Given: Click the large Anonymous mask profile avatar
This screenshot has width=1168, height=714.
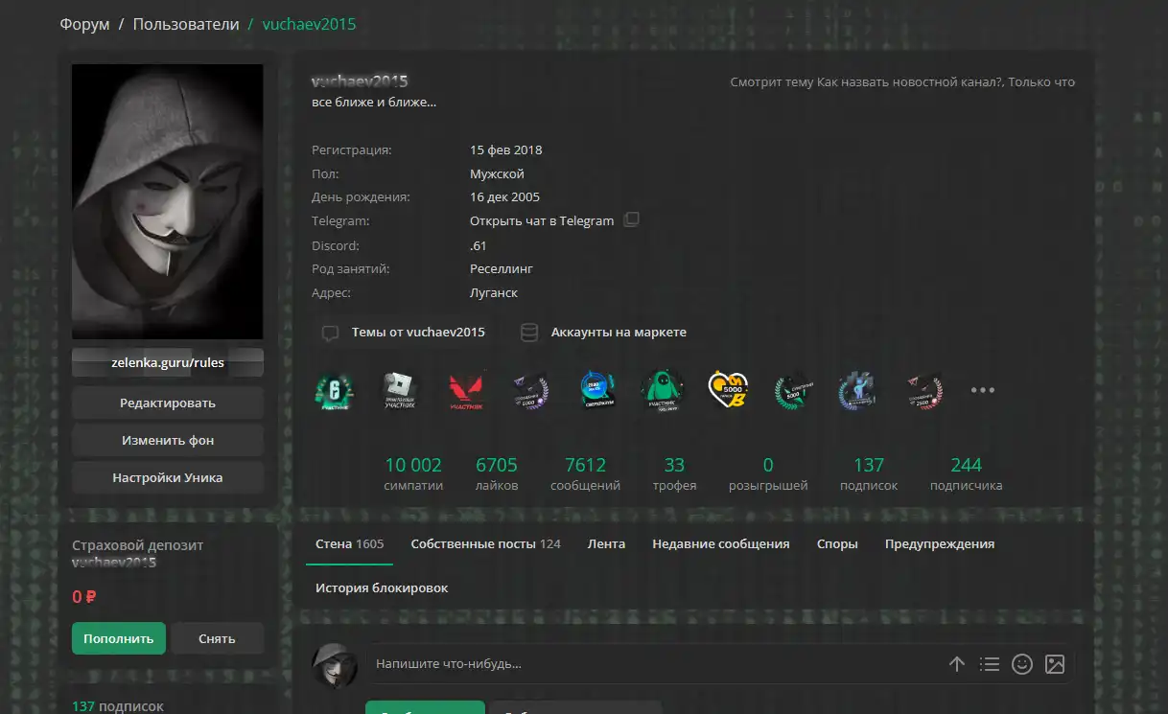Looking at the screenshot, I should click(x=168, y=202).
